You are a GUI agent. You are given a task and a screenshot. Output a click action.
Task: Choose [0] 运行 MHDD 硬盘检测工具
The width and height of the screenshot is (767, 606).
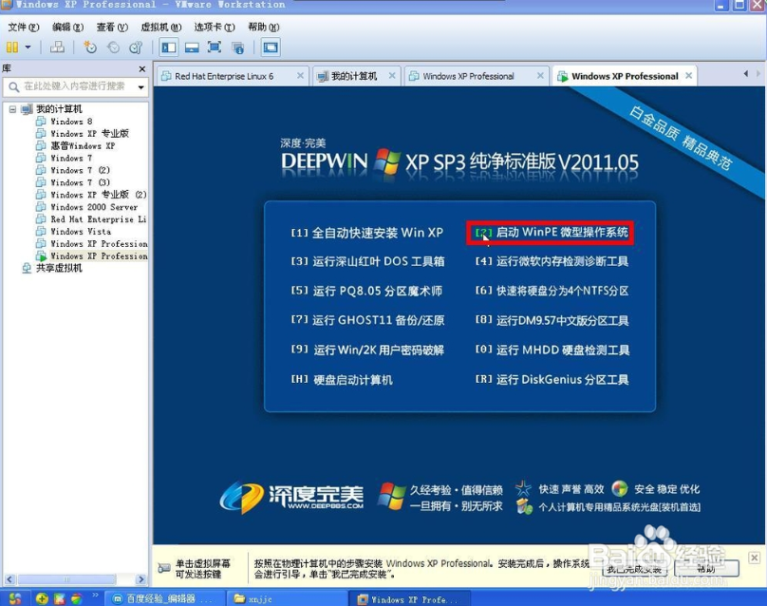tap(552, 350)
